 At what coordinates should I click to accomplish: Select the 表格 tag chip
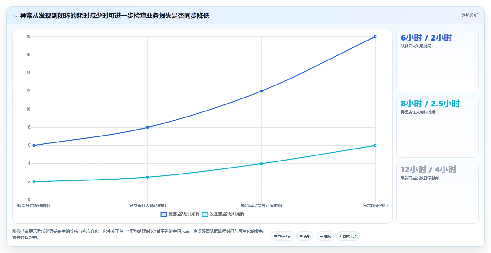(x=305, y=236)
